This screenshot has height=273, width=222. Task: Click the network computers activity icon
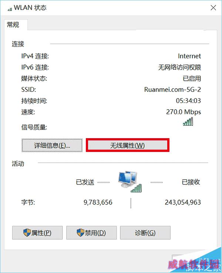coord(130,182)
